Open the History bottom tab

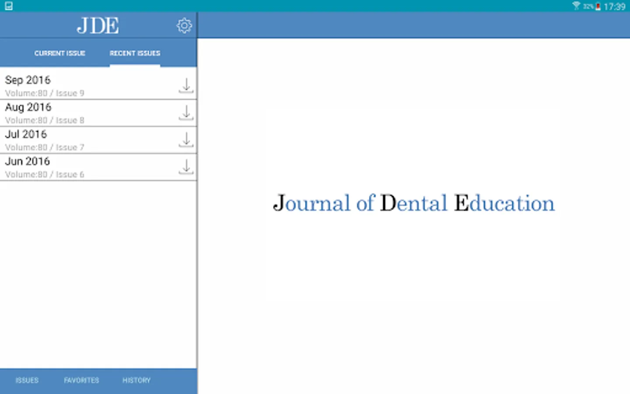tap(136, 380)
